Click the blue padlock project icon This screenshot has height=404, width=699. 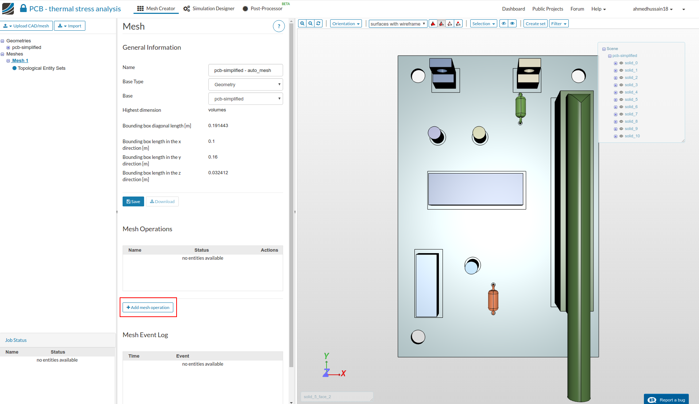coord(23,8)
